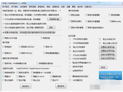Enable 禁用CD/DVD光驱 checkbox
This screenshot has width=123, height=92.
point(3,38)
